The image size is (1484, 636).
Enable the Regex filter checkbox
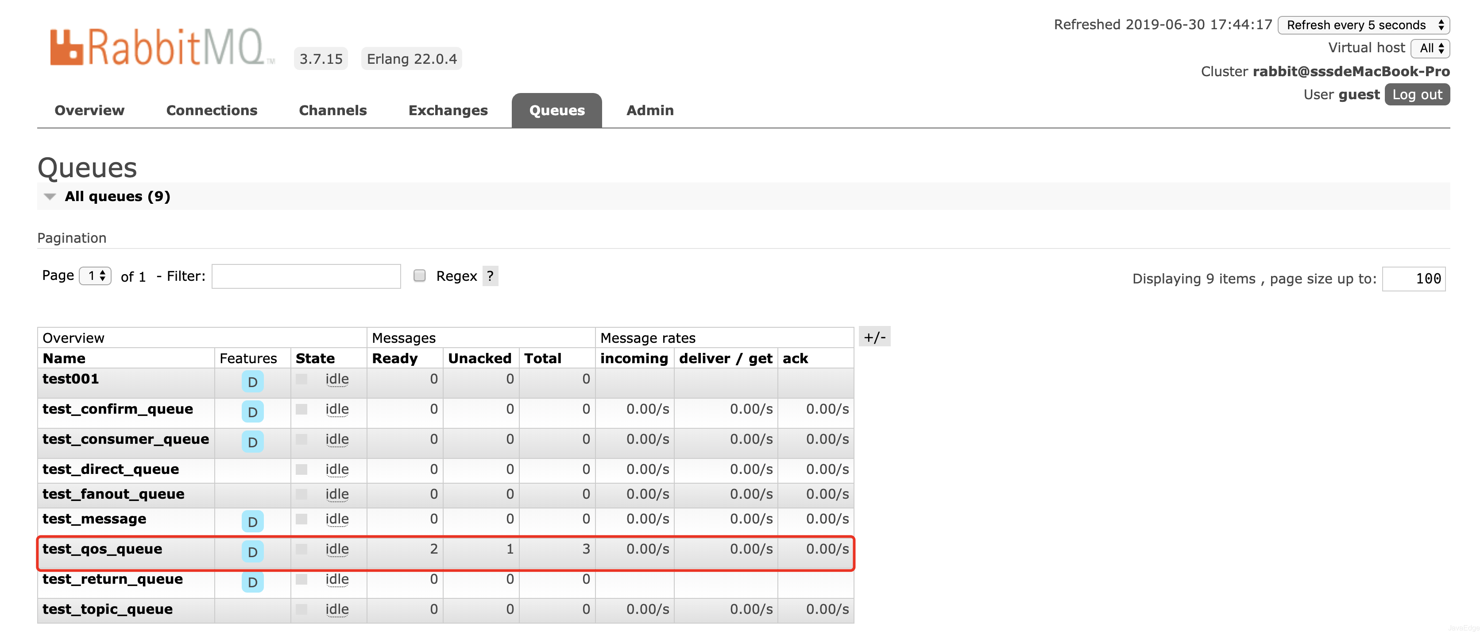pyautogui.click(x=419, y=276)
